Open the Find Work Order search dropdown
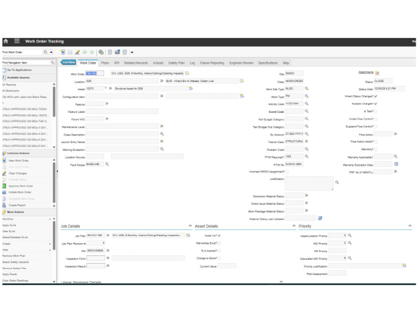The image size is (418, 323). (x=51, y=52)
